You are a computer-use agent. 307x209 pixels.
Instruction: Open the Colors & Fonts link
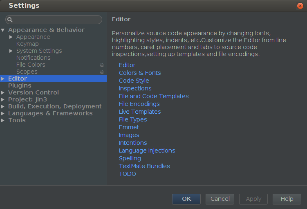click(140, 73)
